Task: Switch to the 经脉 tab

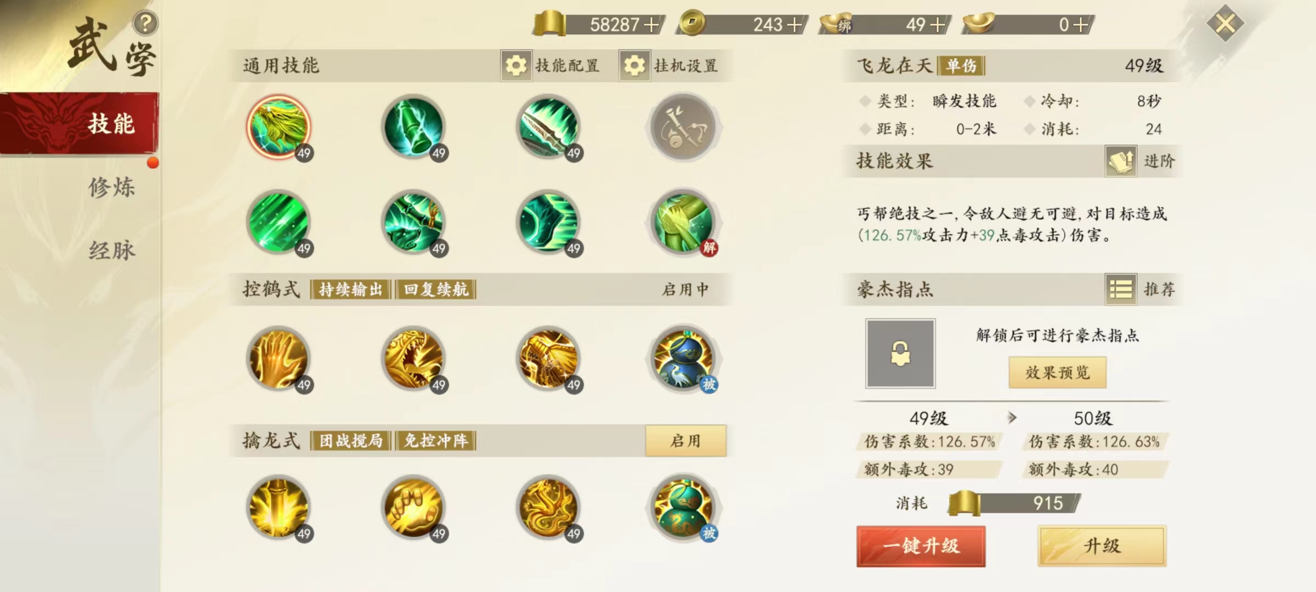Action: coord(112,251)
